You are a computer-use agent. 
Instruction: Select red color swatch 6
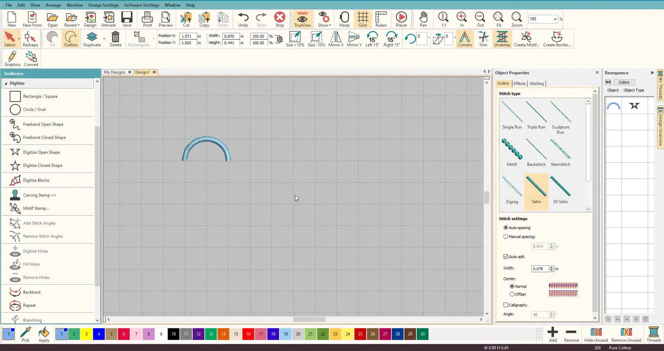click(x=123, y=334)
